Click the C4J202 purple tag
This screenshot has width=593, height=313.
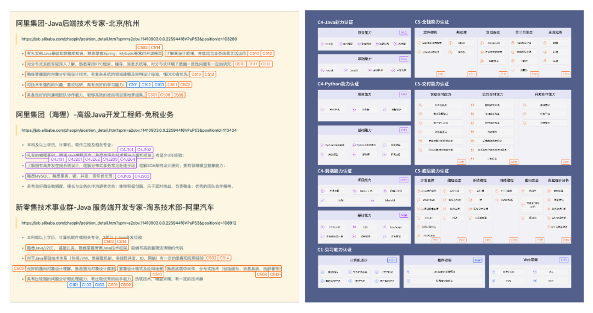(92, 160)
